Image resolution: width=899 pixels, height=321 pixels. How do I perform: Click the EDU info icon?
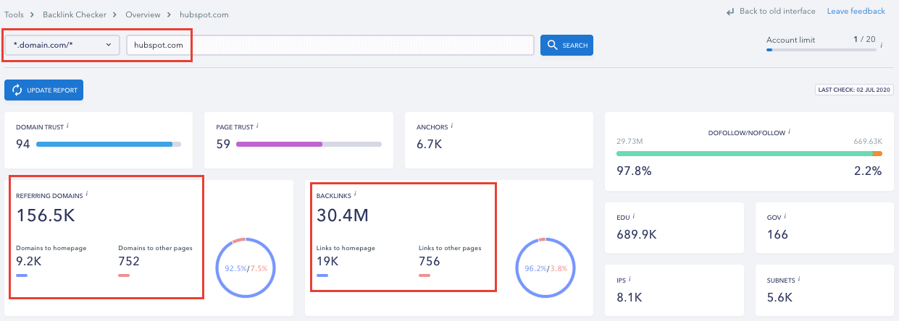(633, 215)
